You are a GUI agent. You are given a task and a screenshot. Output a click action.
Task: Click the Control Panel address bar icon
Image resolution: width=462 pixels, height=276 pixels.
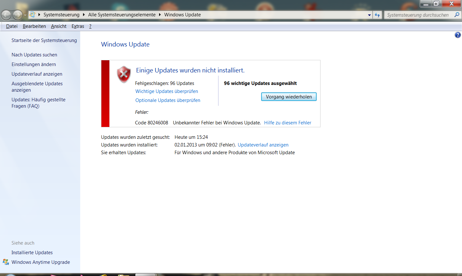coord(32,14)
